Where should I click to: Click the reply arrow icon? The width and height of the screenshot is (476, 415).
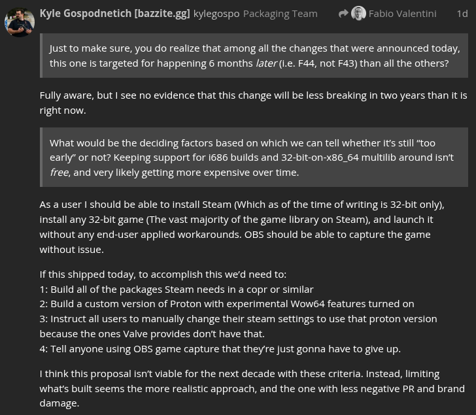[343, 13]
